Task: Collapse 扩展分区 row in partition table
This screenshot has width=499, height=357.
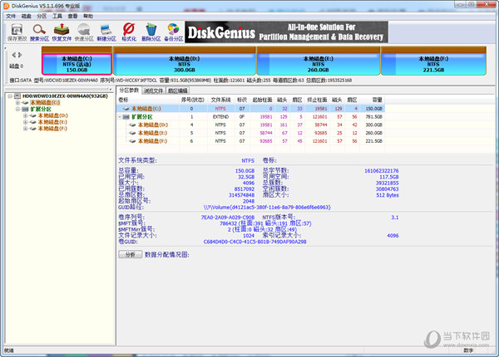Action: click(x=120, y=117)
